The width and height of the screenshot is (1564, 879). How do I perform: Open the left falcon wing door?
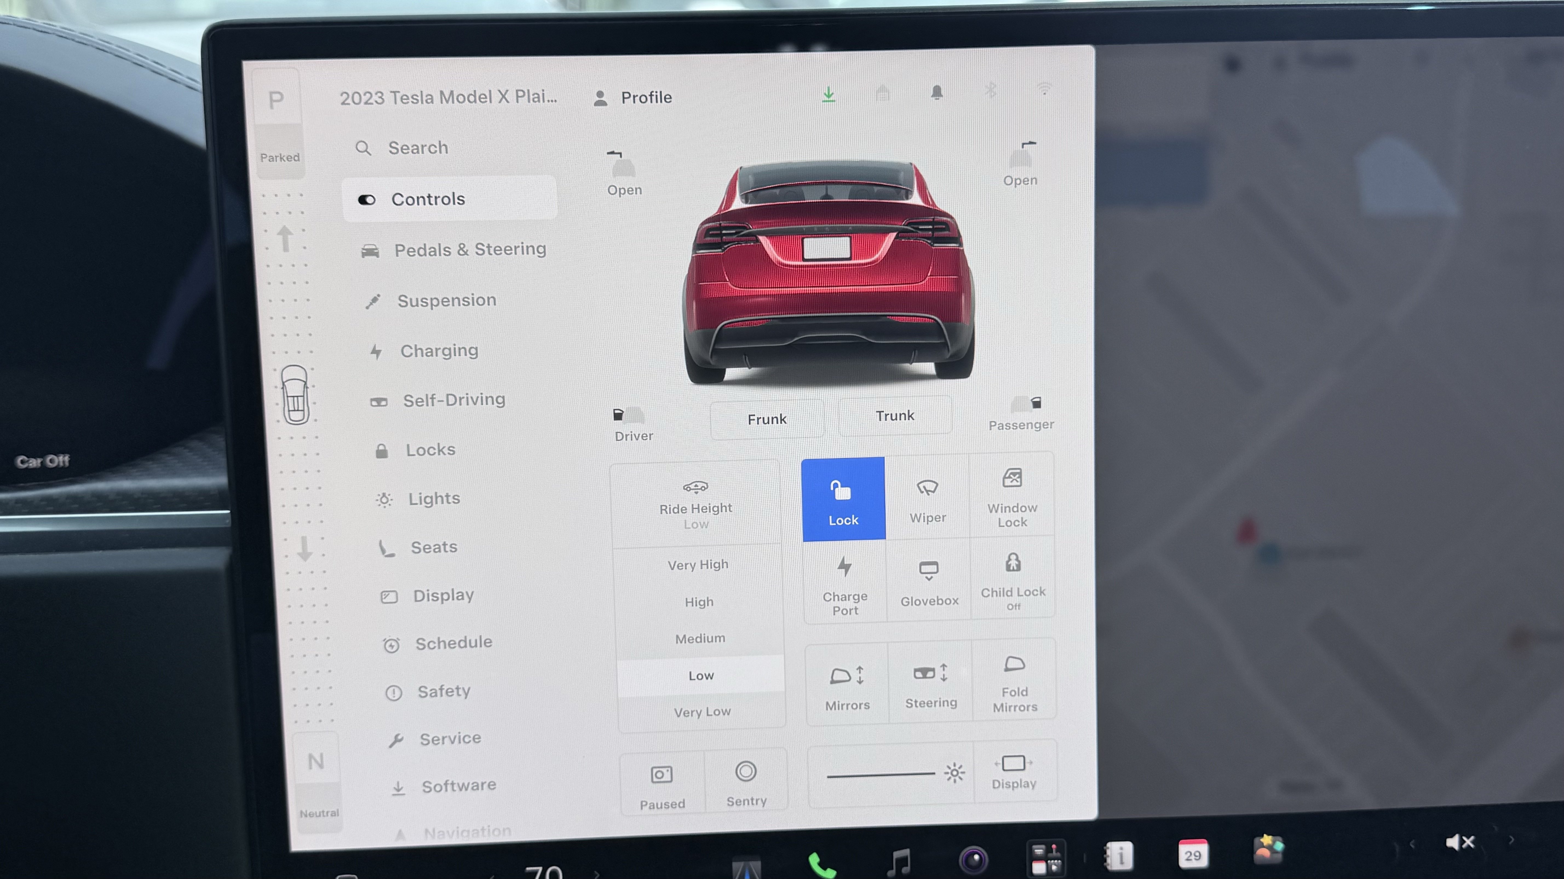pyautogui.click(x=623, y=174)
